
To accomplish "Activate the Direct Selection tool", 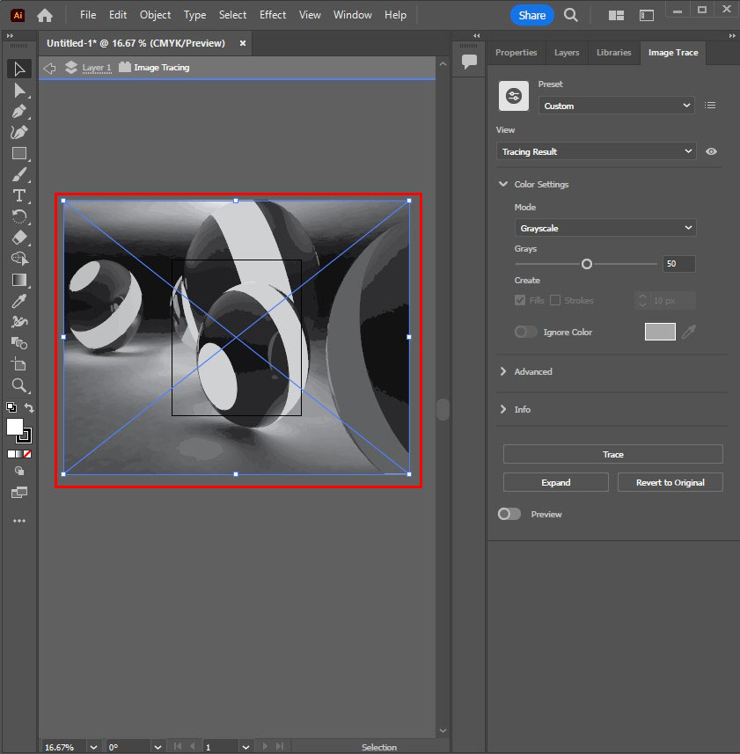I will [19, 91].
